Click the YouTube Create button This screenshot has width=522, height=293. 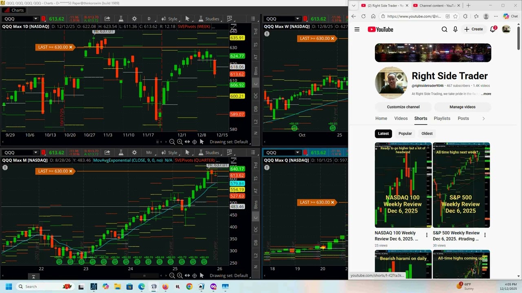point(473,29)
